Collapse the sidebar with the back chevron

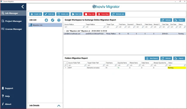pos(23,7)
